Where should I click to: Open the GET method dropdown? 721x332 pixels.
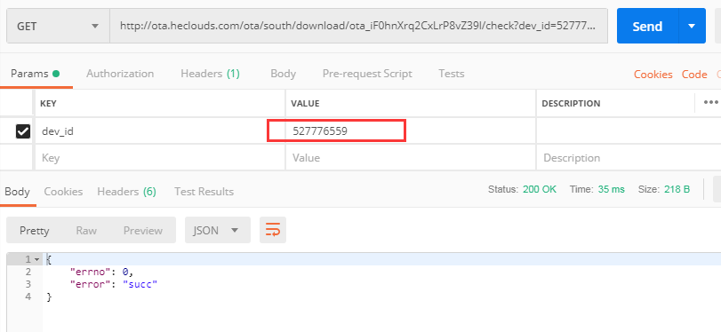(58, 26)
